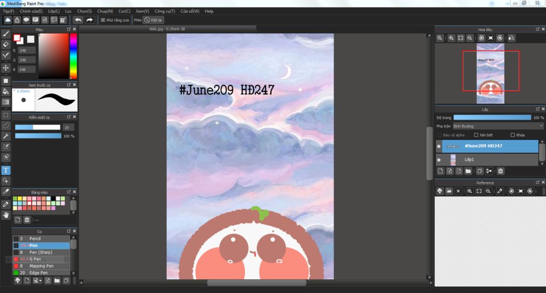Undock the Màu color panel

(69, 29)
